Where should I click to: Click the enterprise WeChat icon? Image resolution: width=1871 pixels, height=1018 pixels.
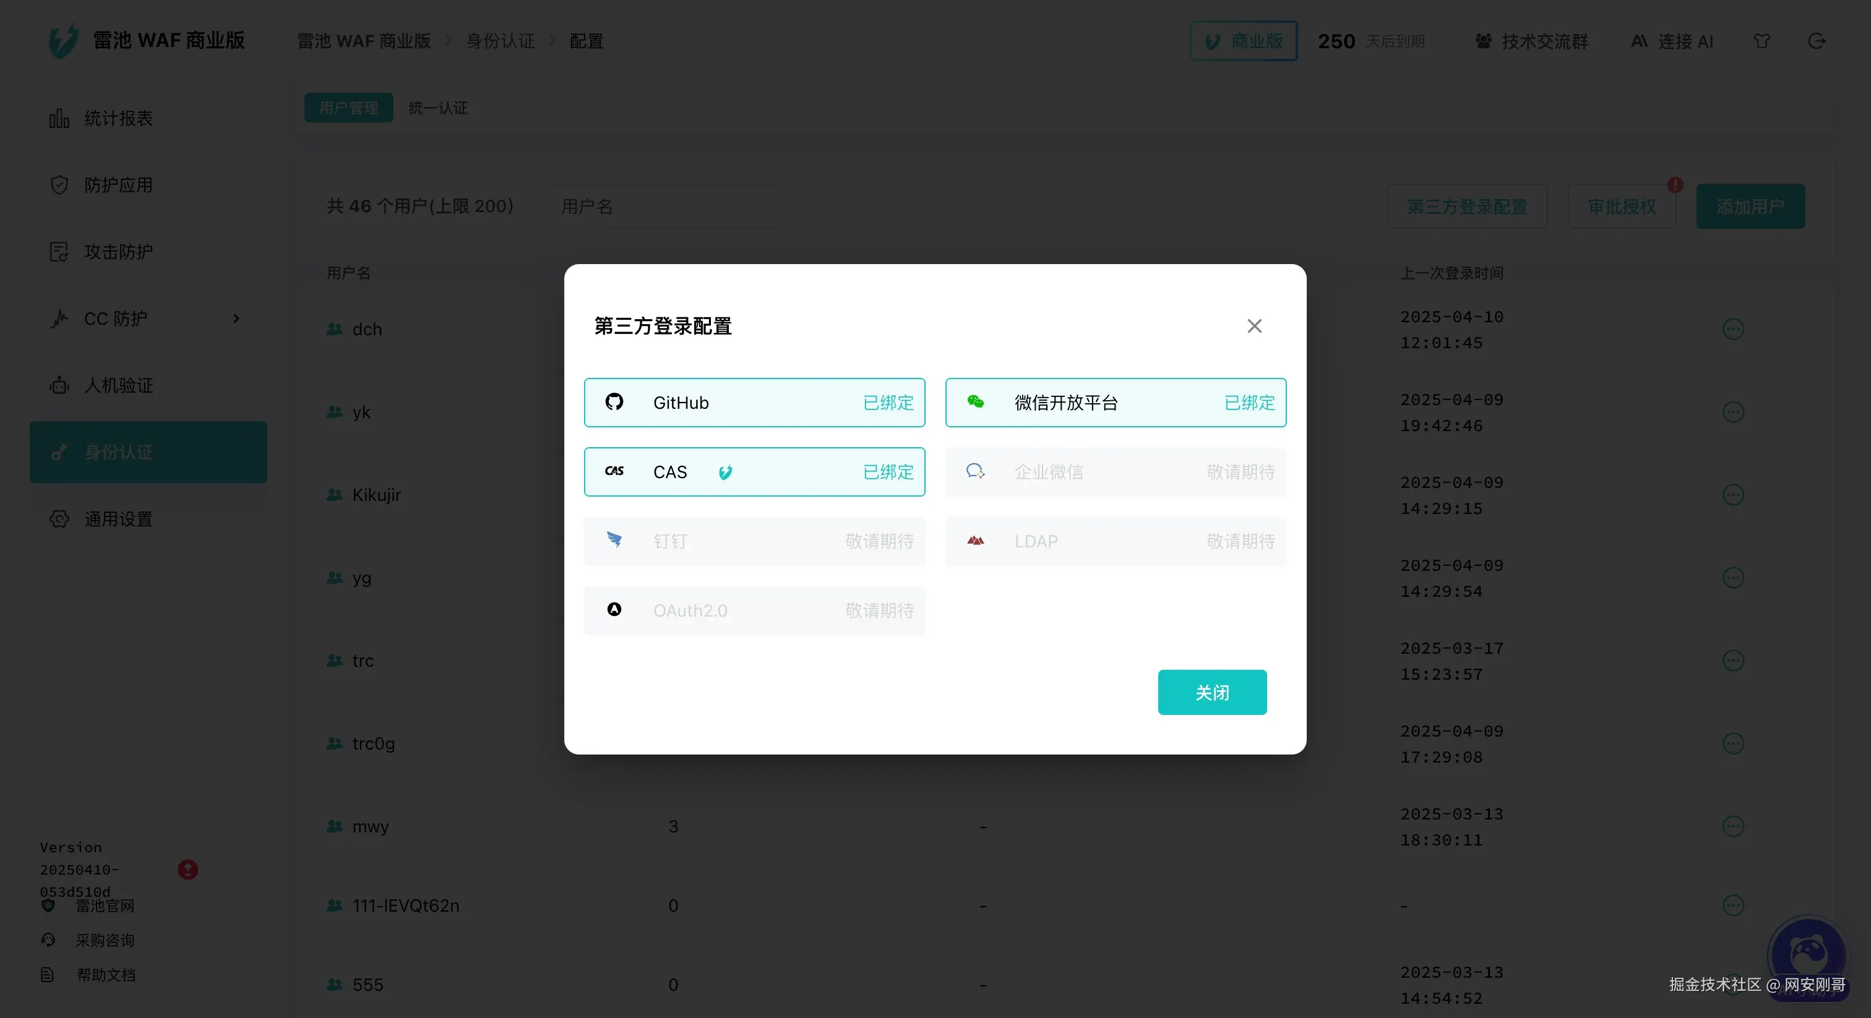click(976, 471)
